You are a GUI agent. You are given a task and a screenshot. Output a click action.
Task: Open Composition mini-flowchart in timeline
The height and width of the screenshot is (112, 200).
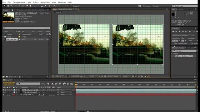click(43, 84)
